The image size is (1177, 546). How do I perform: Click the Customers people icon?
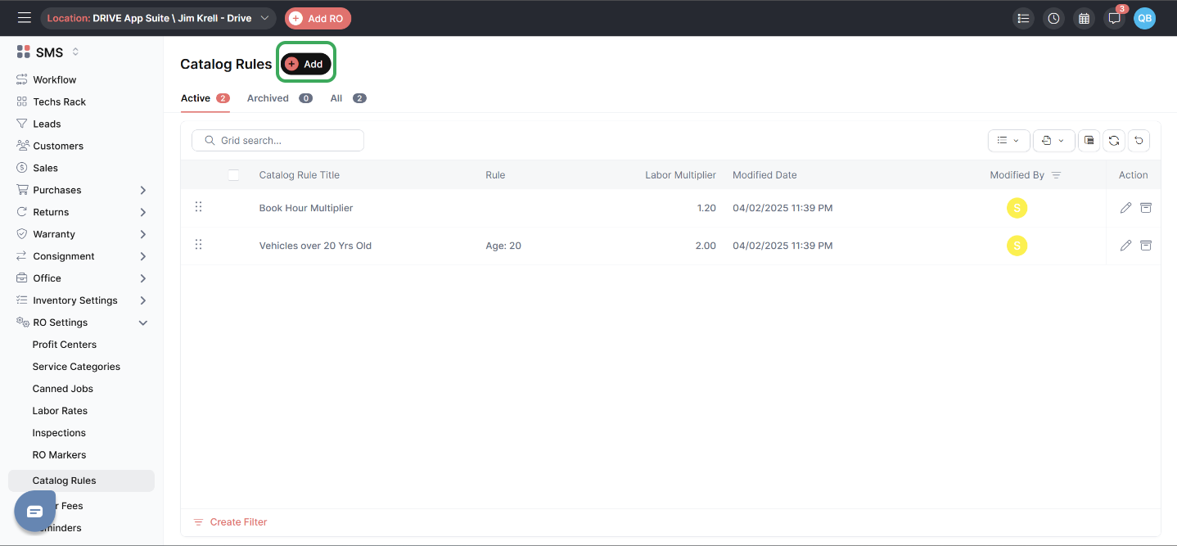[22, 146]
